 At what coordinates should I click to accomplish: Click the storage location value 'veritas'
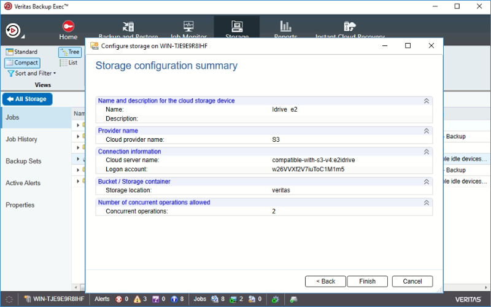(281, 190)
